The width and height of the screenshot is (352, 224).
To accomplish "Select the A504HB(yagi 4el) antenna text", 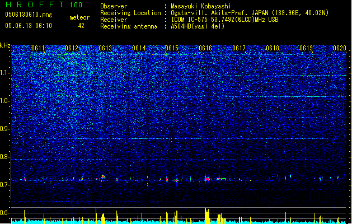I will [198, 26].
